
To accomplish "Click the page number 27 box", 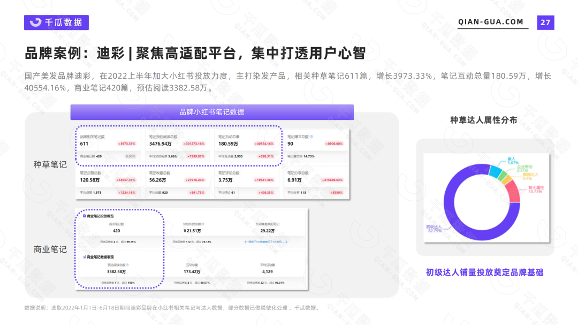I will pyautogui.click(x=545, y=22).
